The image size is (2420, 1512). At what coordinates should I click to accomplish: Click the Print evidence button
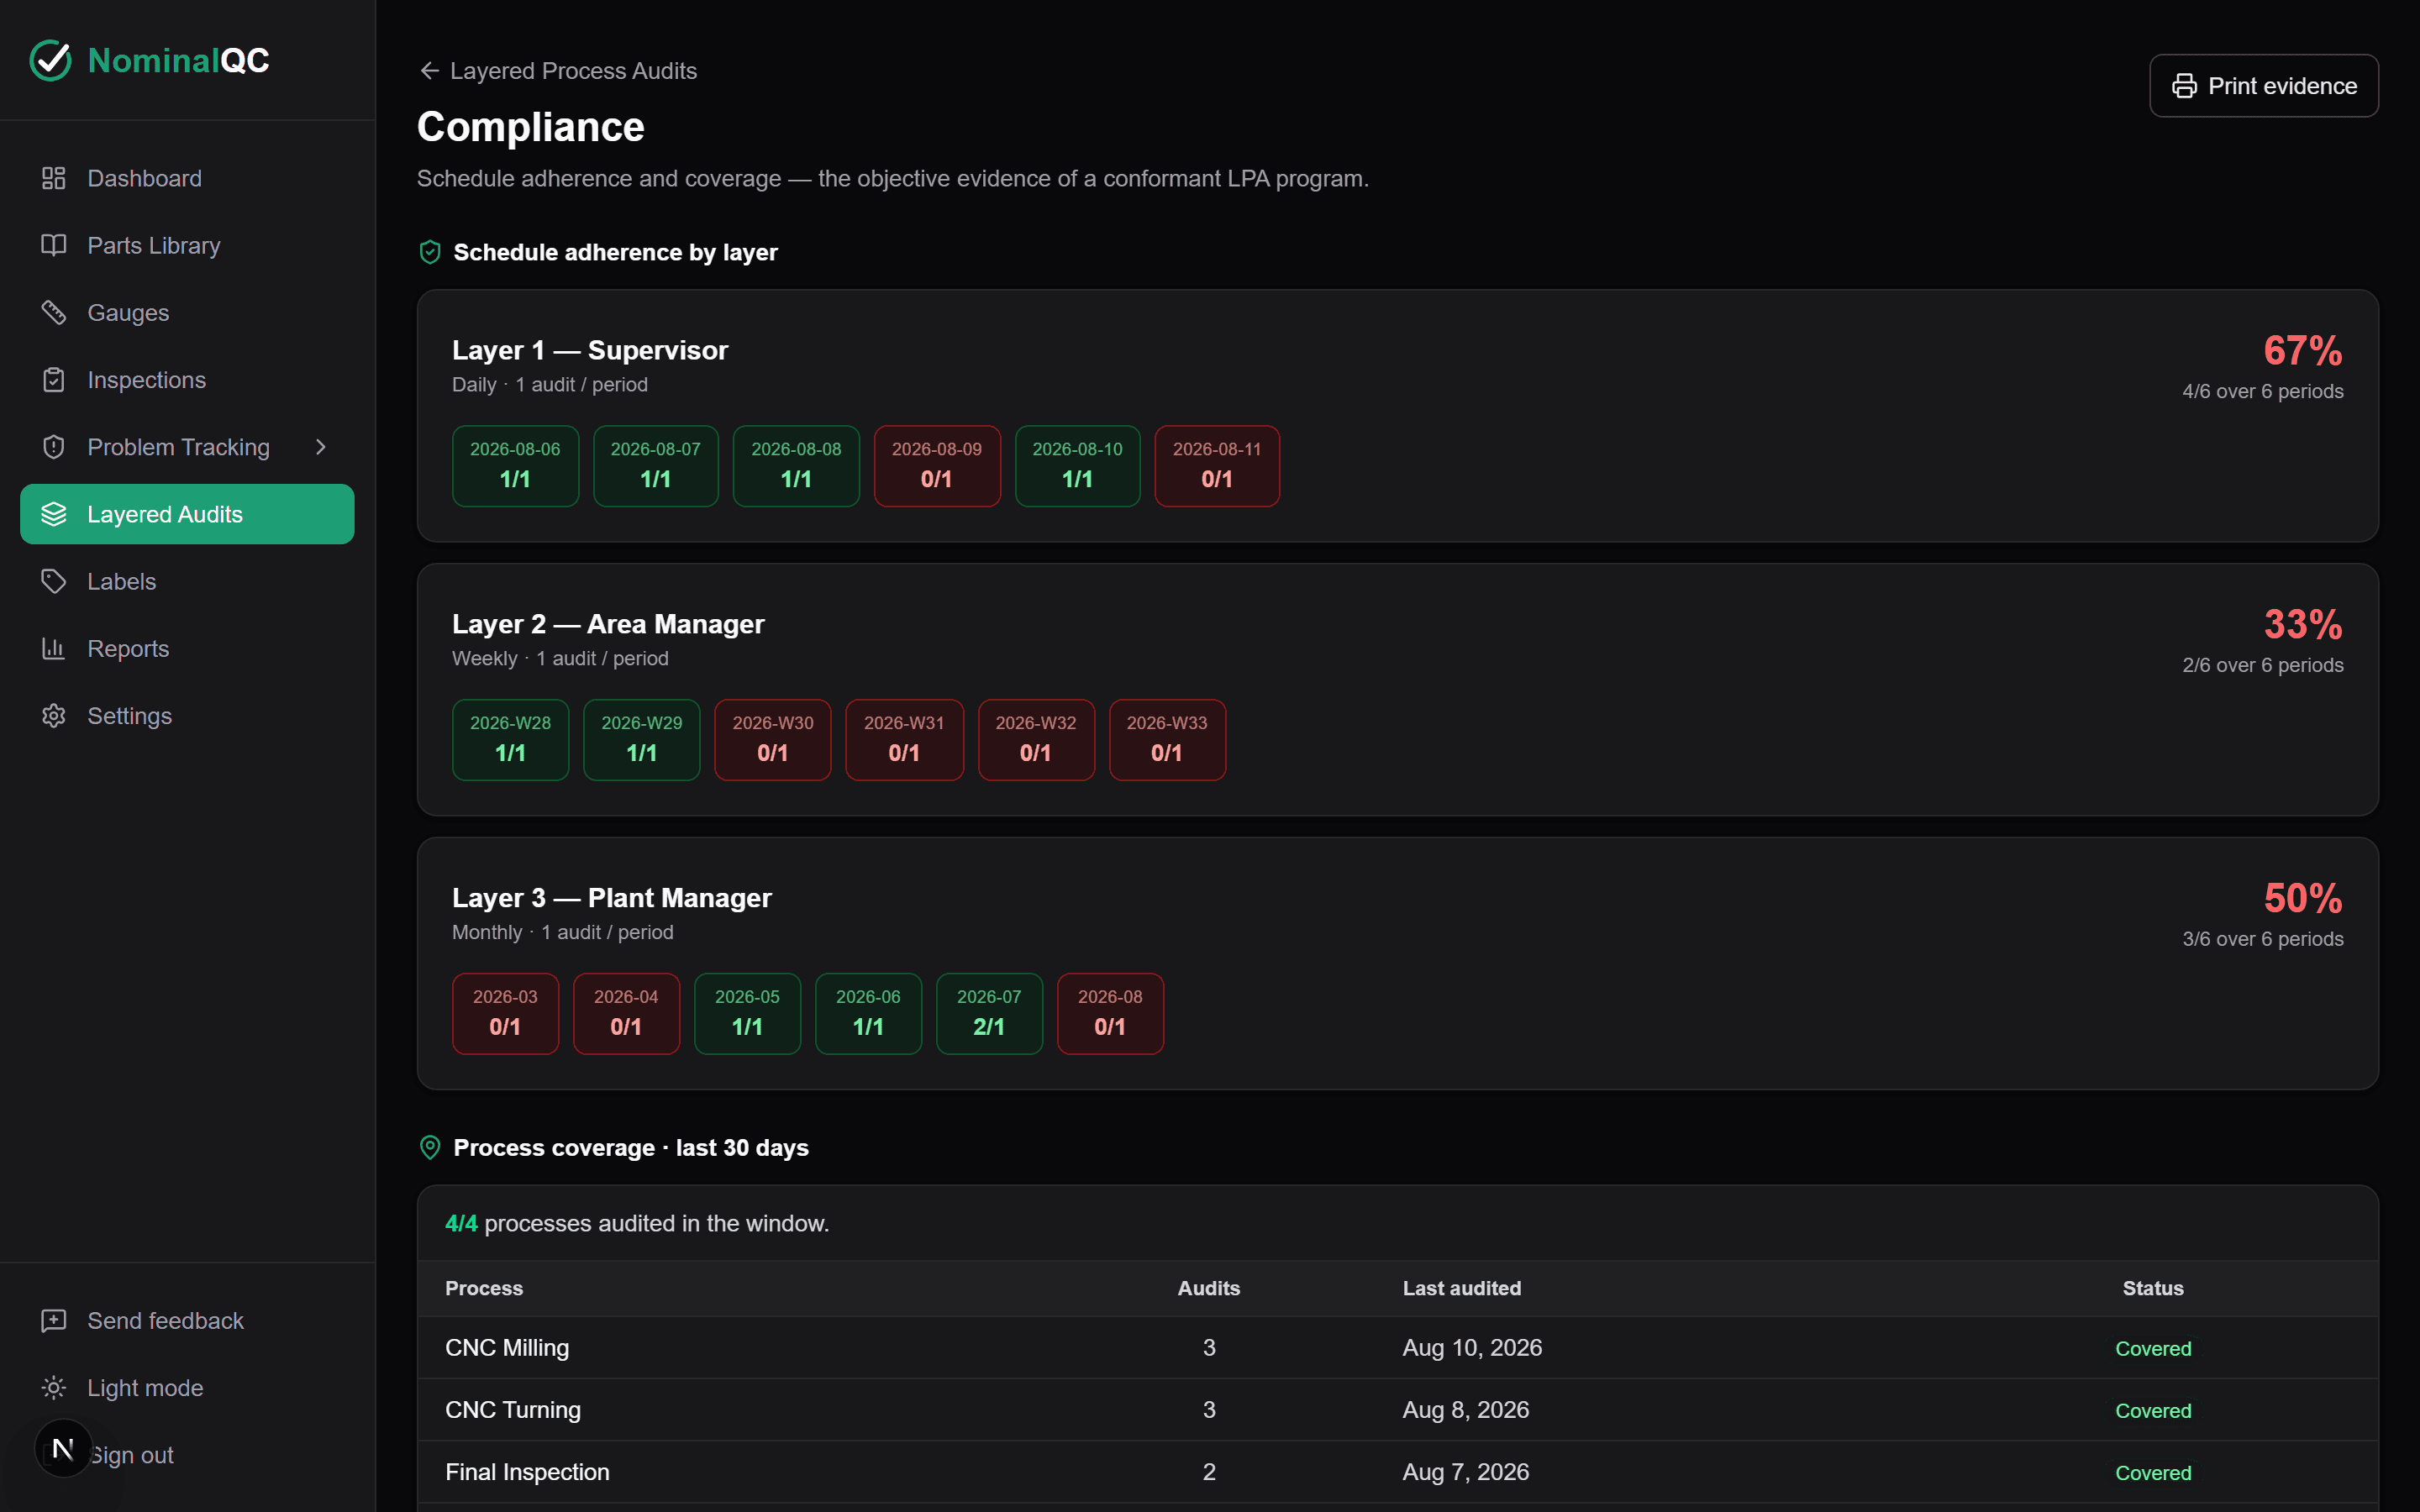(2264, 86)
